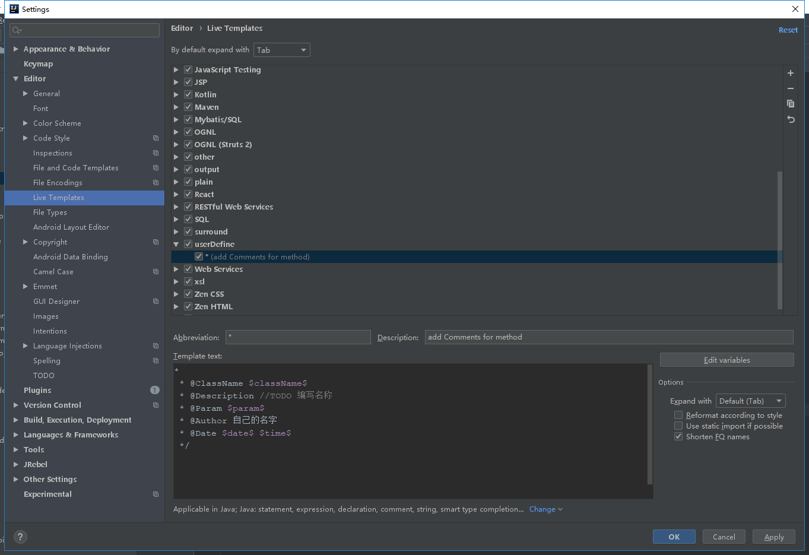Select the RESTful Web Services group row

(x=477, y=207)
